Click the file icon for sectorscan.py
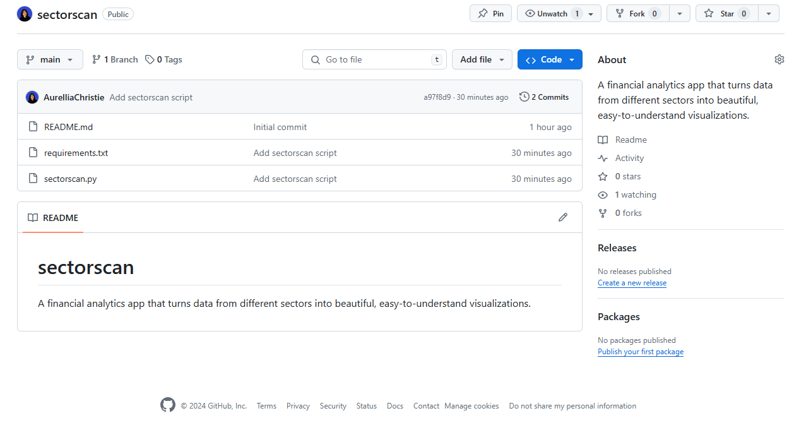The height and width of the screenshot is (430, 794). coord(33,179)
